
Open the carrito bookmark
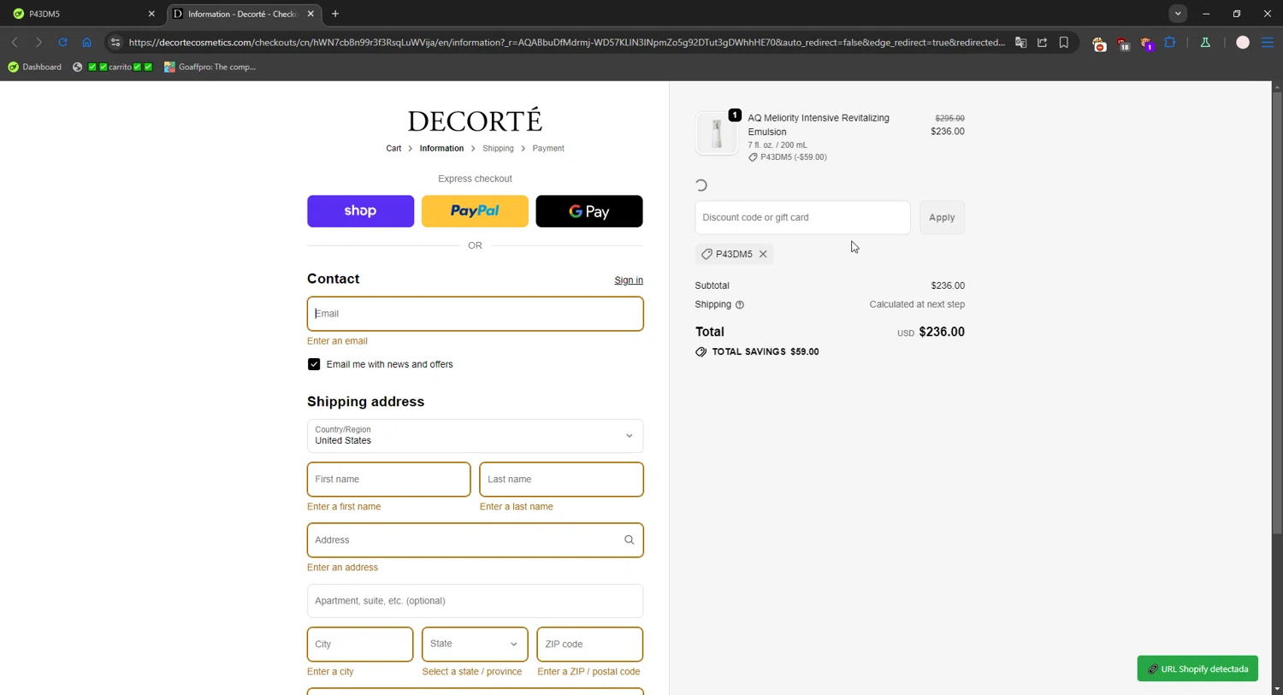point(113,67)
